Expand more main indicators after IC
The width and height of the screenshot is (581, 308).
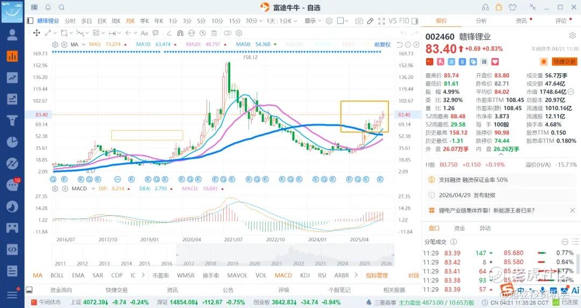pyautogui.click(x=143, y=275)
